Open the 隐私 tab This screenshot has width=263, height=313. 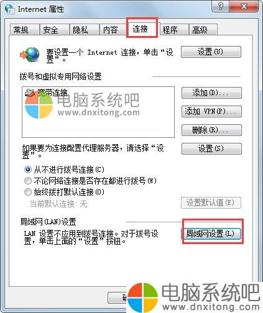click(85, 30)
